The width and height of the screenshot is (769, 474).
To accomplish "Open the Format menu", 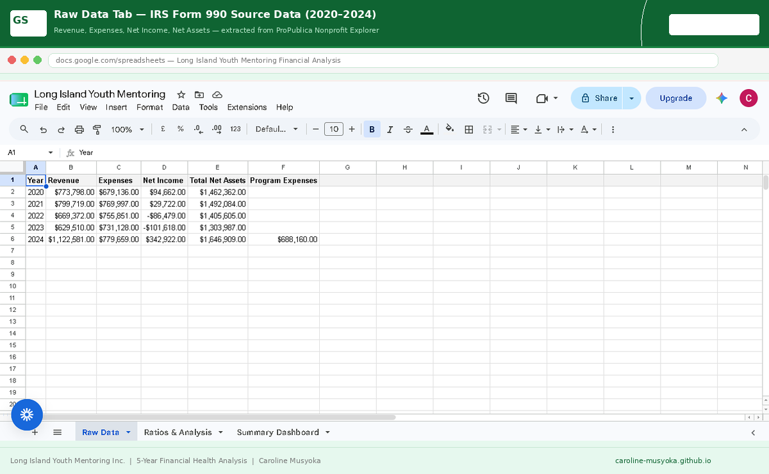I will pos(150,108).
